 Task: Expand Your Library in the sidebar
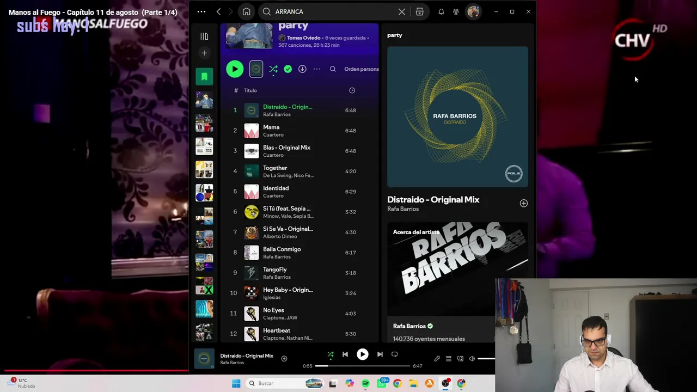point(204,36)
